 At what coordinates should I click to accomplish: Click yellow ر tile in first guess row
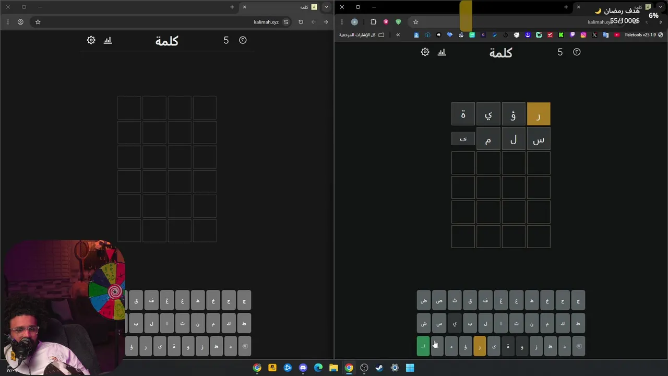click(x=539, y=114)
